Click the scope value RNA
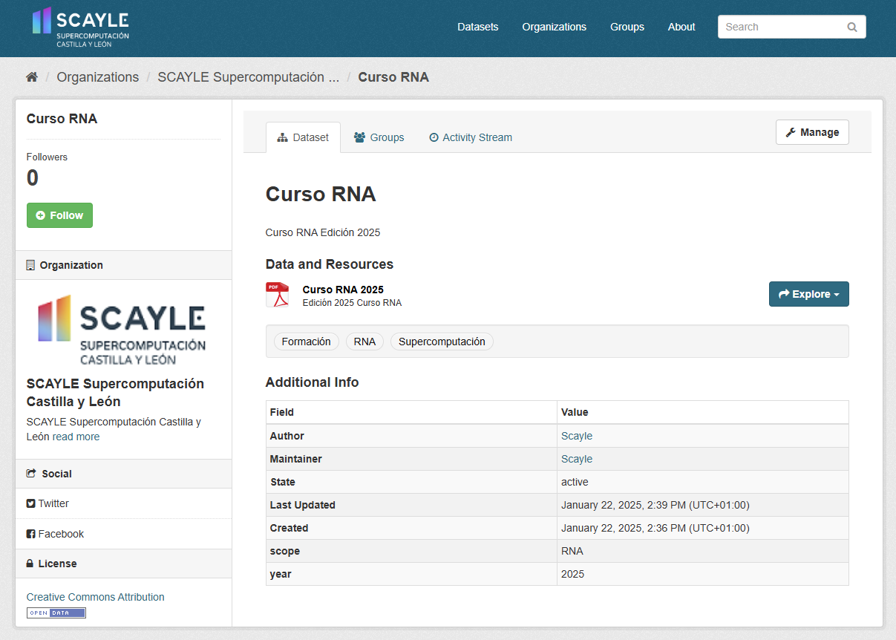 click(x=572, y=551)
